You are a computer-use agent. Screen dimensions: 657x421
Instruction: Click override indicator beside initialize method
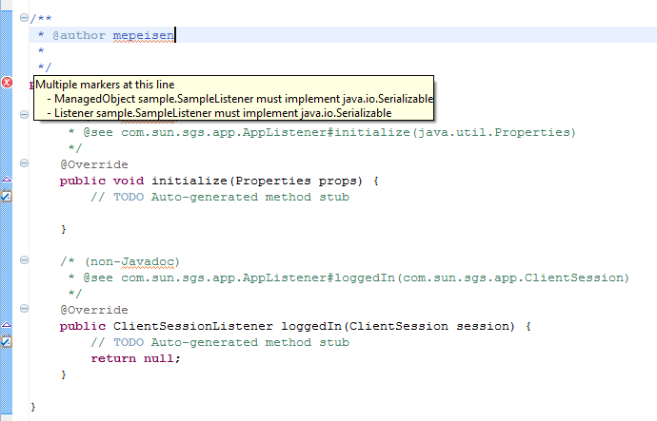click(7, 179)
